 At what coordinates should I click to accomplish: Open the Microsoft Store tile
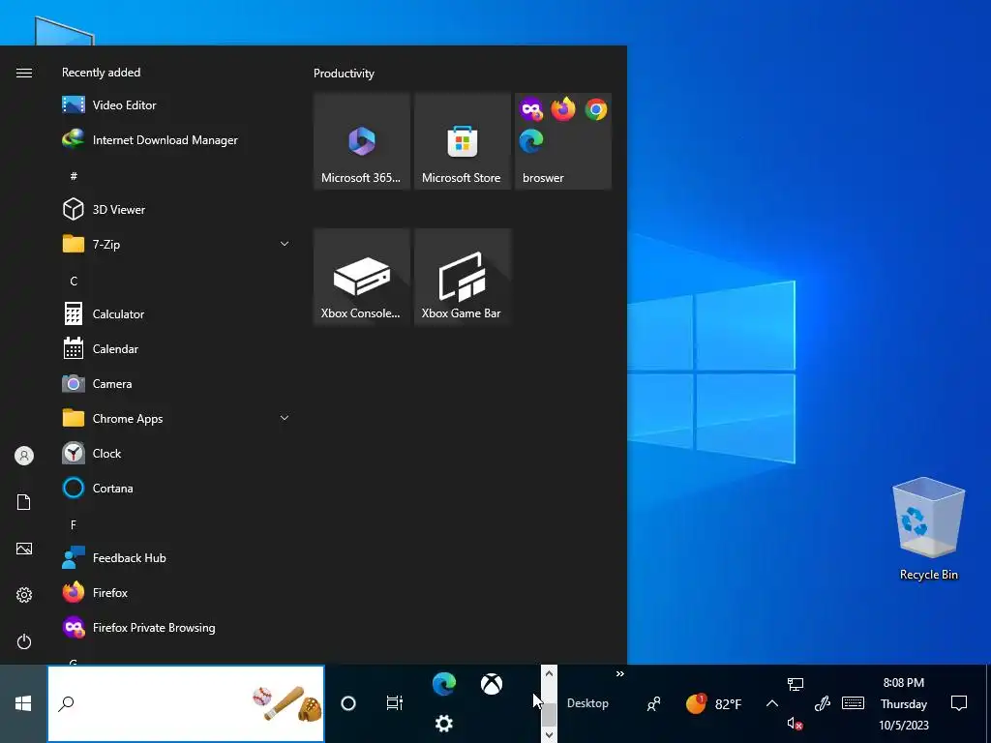click(462, 141)
